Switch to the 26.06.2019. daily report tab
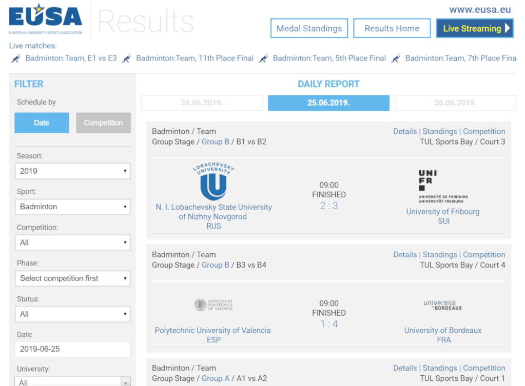 [x=455, y=103]
